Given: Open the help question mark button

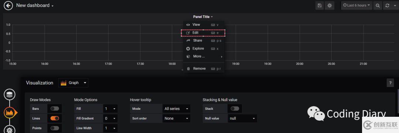Looking at the screenshot, I should click(390, 83).
